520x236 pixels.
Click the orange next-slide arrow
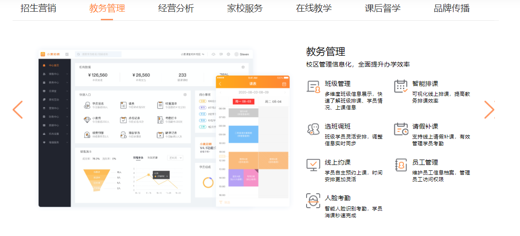coord(489,110)
